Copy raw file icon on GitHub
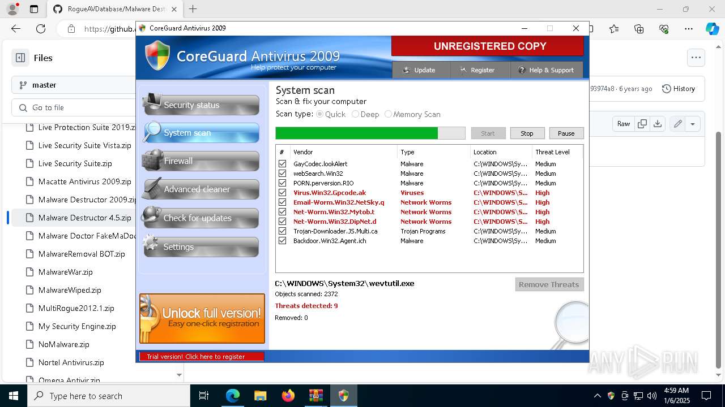This screenshot has height=407, width=725. (642, 124)
